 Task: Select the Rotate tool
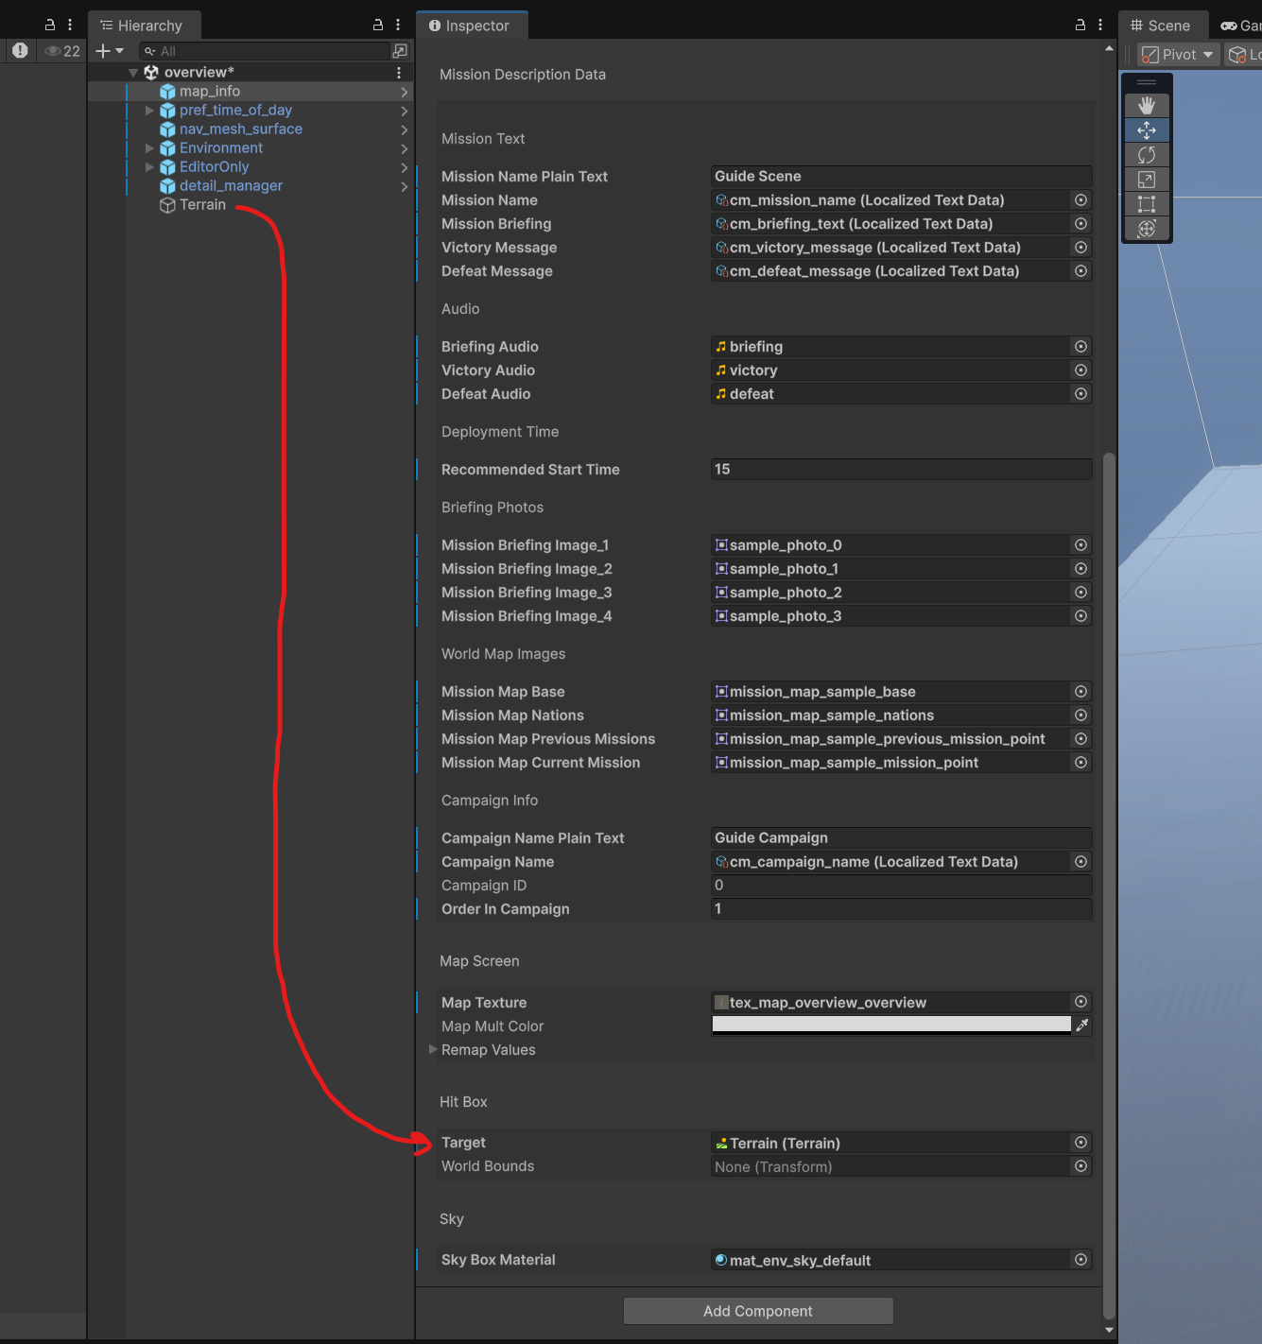tap(1147, 155)
